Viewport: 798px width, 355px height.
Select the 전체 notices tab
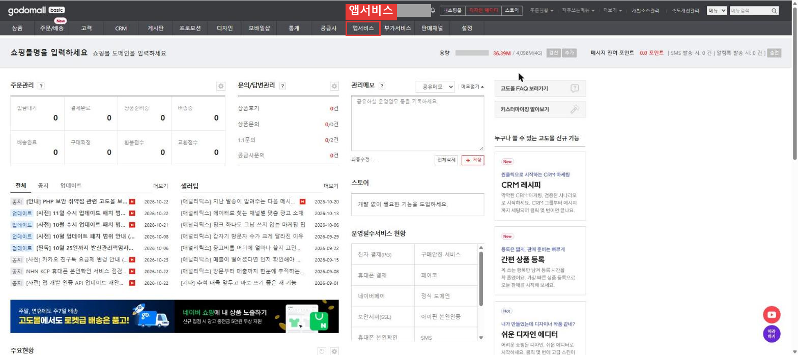(x=20, y=186)
